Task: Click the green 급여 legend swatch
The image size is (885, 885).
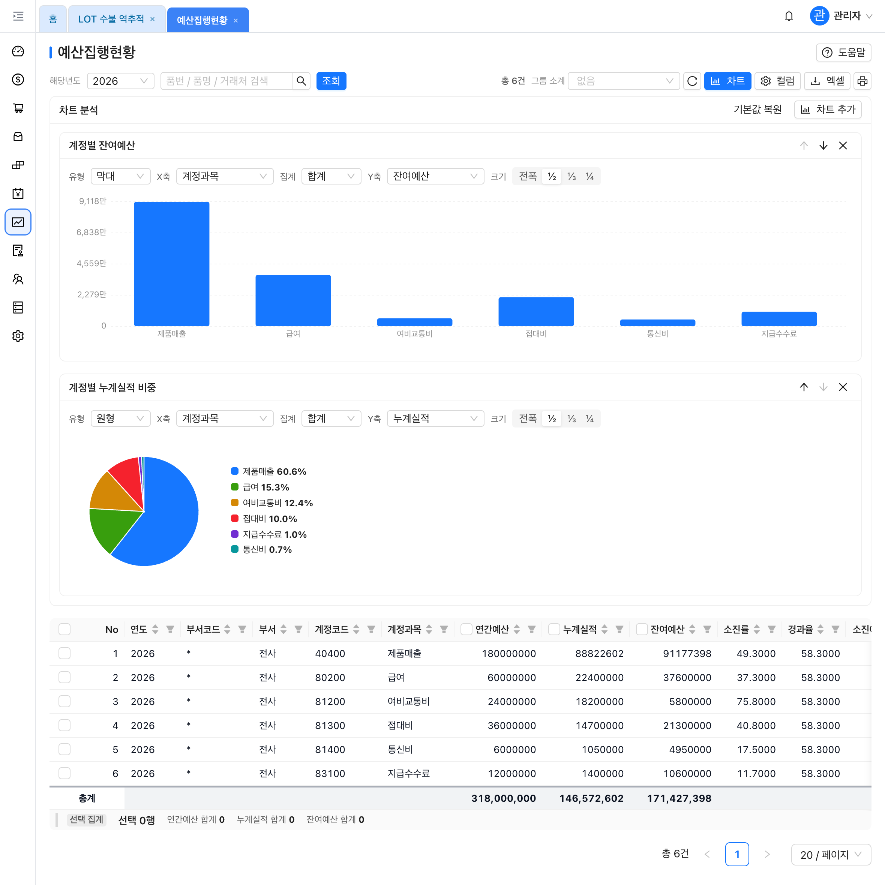Action: tap(234, 487)
